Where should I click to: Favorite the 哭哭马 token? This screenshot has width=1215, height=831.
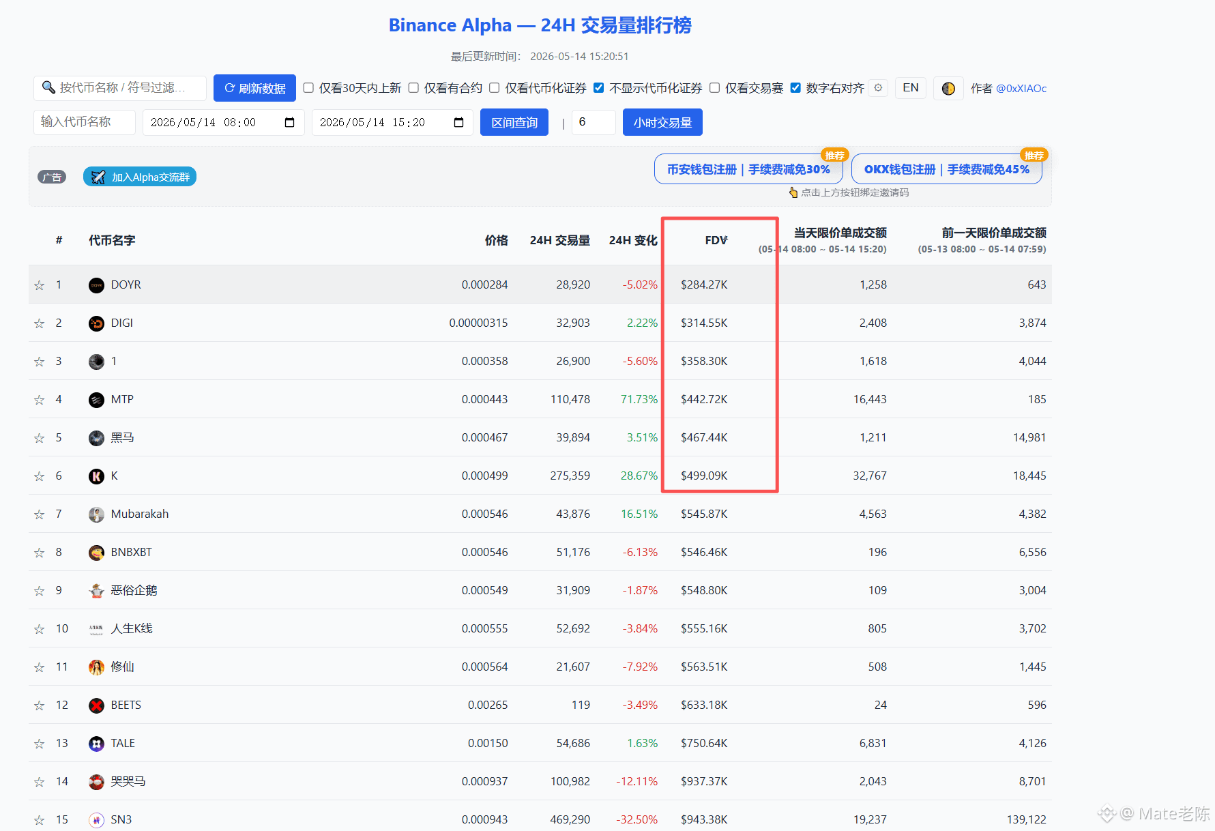pyautogui.click(x=40, y=782)
